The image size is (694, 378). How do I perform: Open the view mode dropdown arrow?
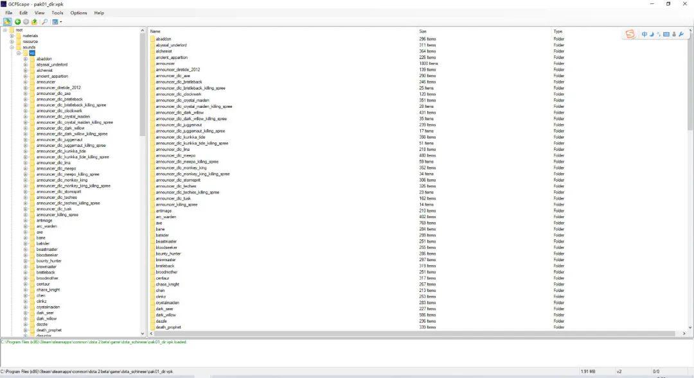click(x=61, y=22)
